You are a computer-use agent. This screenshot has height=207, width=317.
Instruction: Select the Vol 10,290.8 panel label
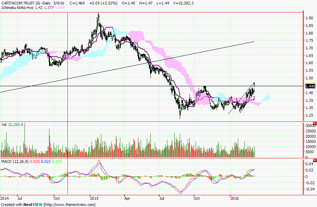pos(12,125)
